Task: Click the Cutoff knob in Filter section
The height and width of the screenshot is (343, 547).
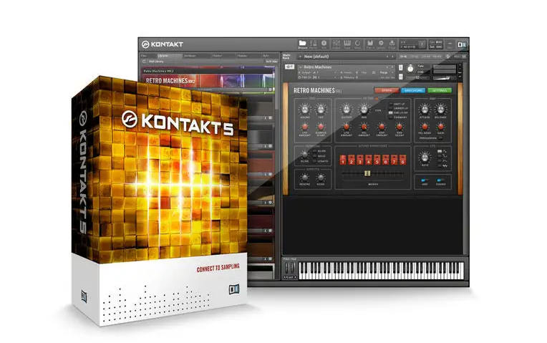Action: 347,110
